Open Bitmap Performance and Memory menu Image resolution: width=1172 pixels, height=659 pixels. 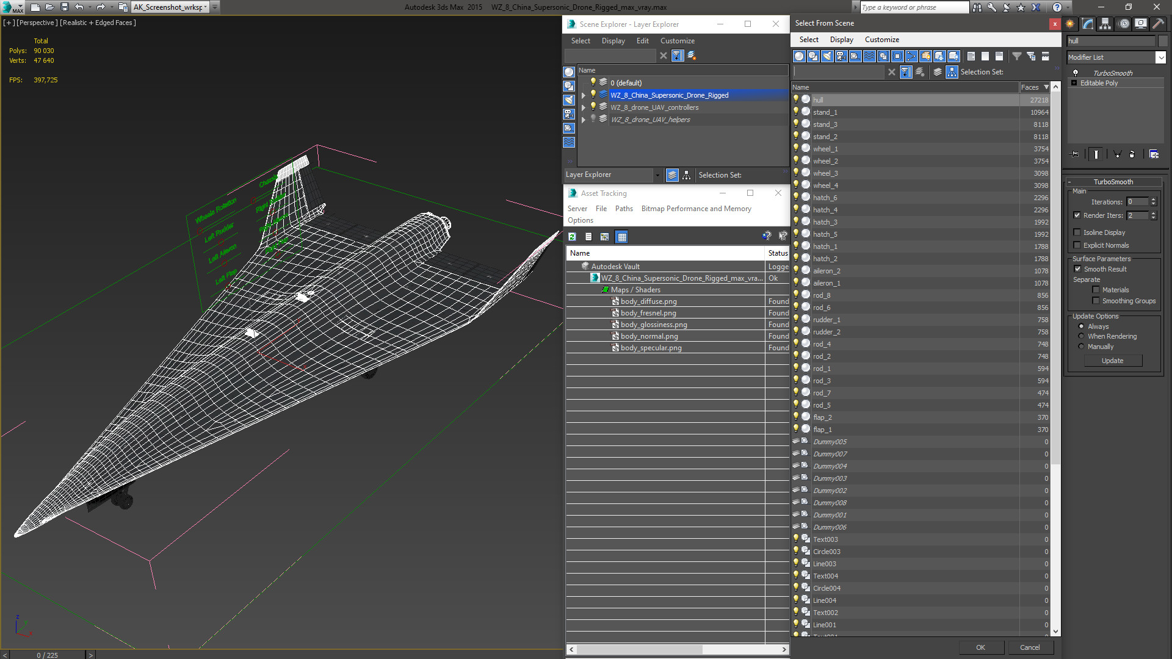696,209
